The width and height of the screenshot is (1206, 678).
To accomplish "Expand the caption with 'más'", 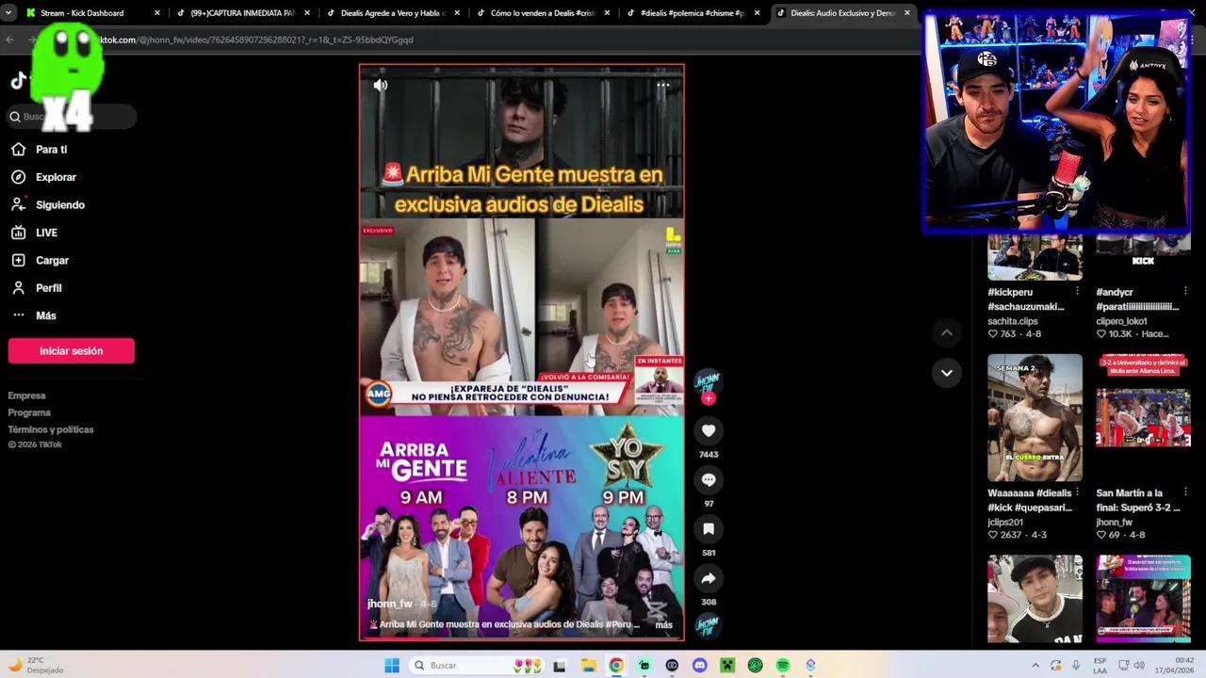I will pos(663,624).
